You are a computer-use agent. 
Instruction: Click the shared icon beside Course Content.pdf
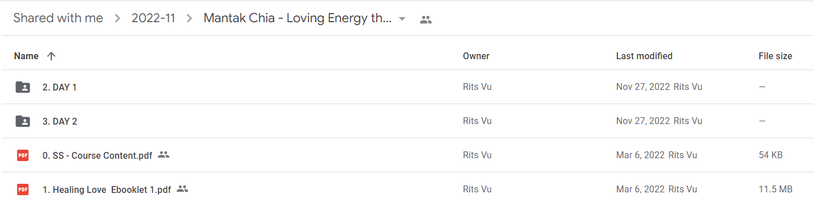[x=164, y=155]
